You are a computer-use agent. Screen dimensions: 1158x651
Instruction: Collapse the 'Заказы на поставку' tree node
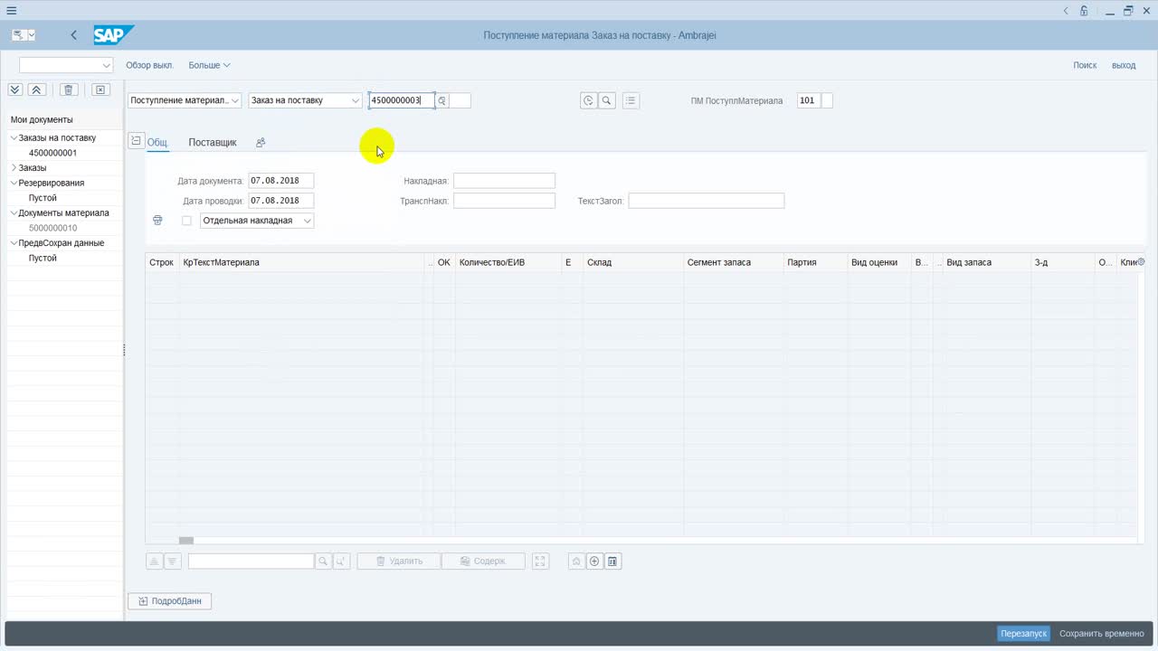click(14, 138)
